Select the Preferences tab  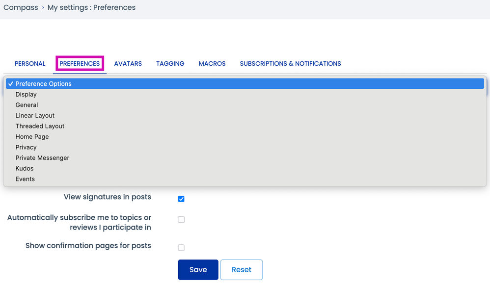(x=80, y=64)
